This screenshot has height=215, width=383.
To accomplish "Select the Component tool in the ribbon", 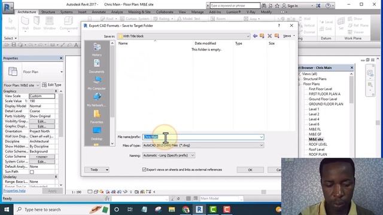I will [x=69, y=24].
